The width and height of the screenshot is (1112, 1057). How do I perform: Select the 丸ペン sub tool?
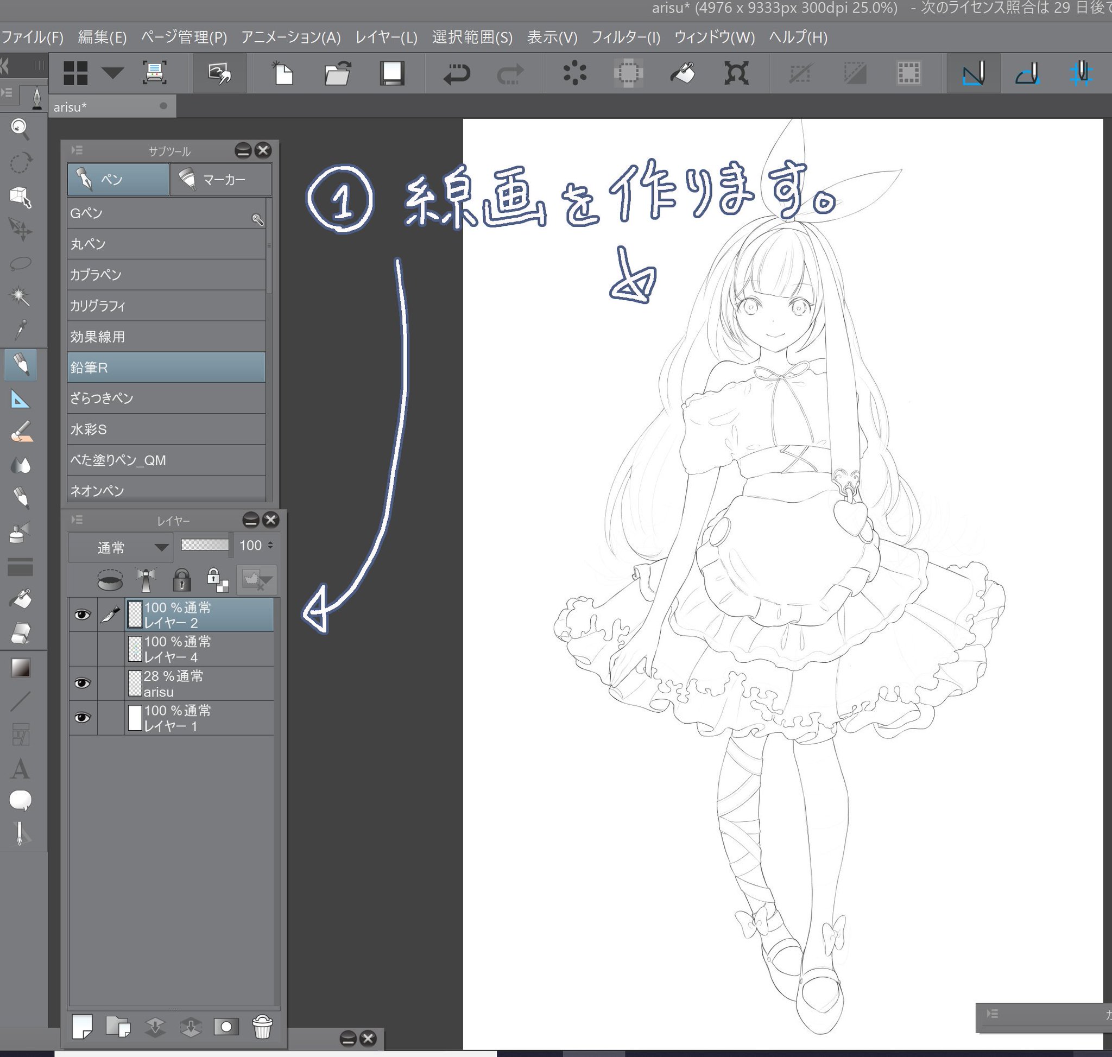click(166, 244)
